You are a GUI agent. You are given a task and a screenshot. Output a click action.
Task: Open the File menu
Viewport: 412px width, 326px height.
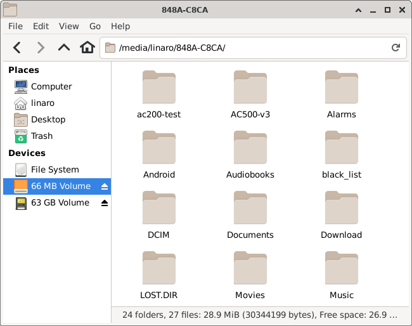coord(15,26)
